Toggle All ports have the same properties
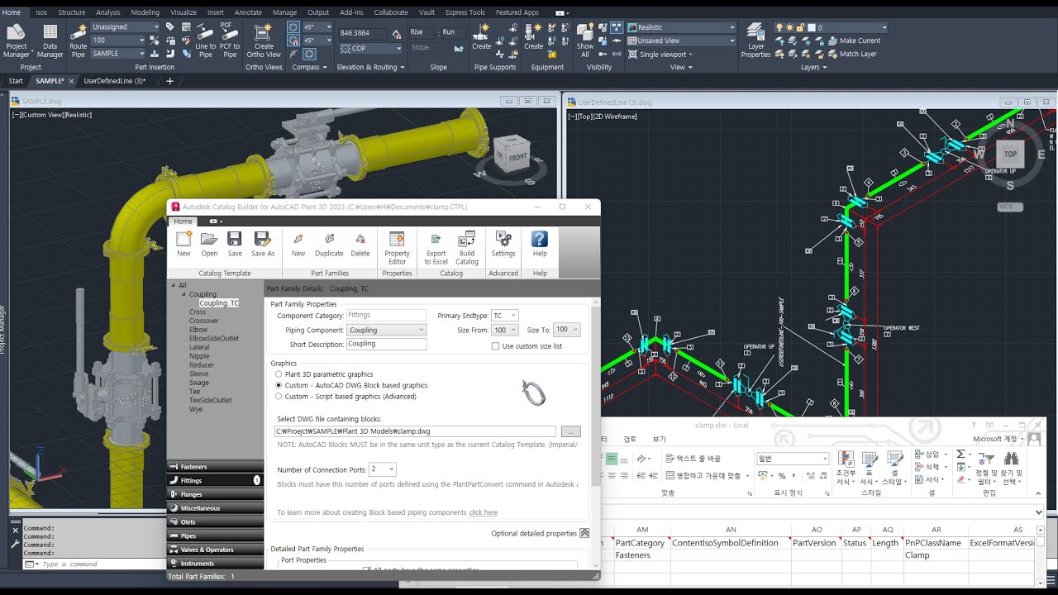 click(366, 570)
